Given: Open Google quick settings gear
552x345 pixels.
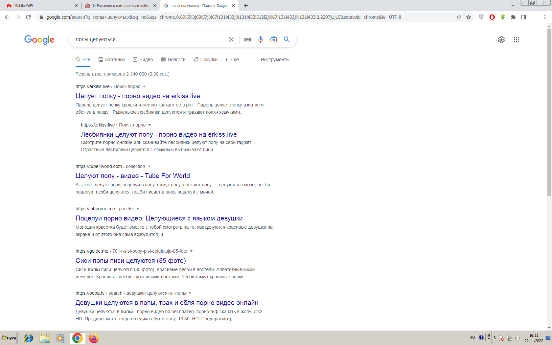Looking at the screenshot, I should [501, 40].
